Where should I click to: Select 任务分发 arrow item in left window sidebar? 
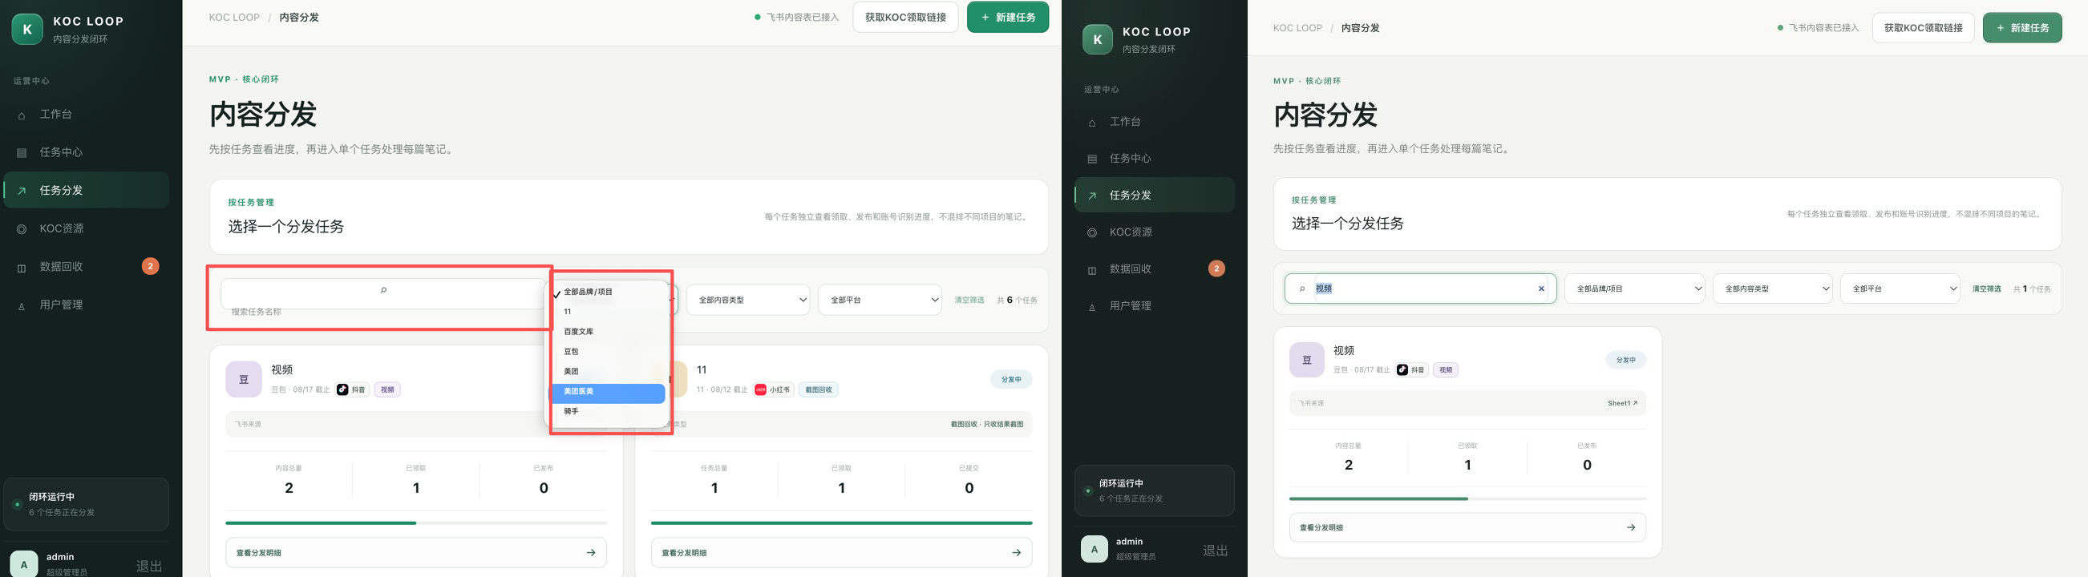(86, 191)
